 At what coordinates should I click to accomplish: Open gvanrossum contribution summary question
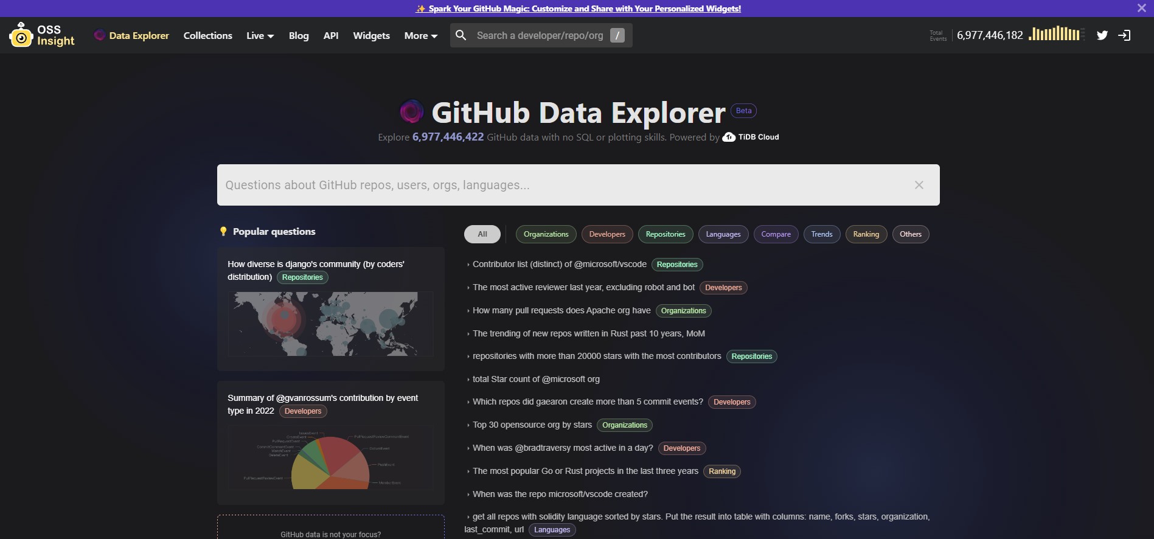tap(322, 404)
